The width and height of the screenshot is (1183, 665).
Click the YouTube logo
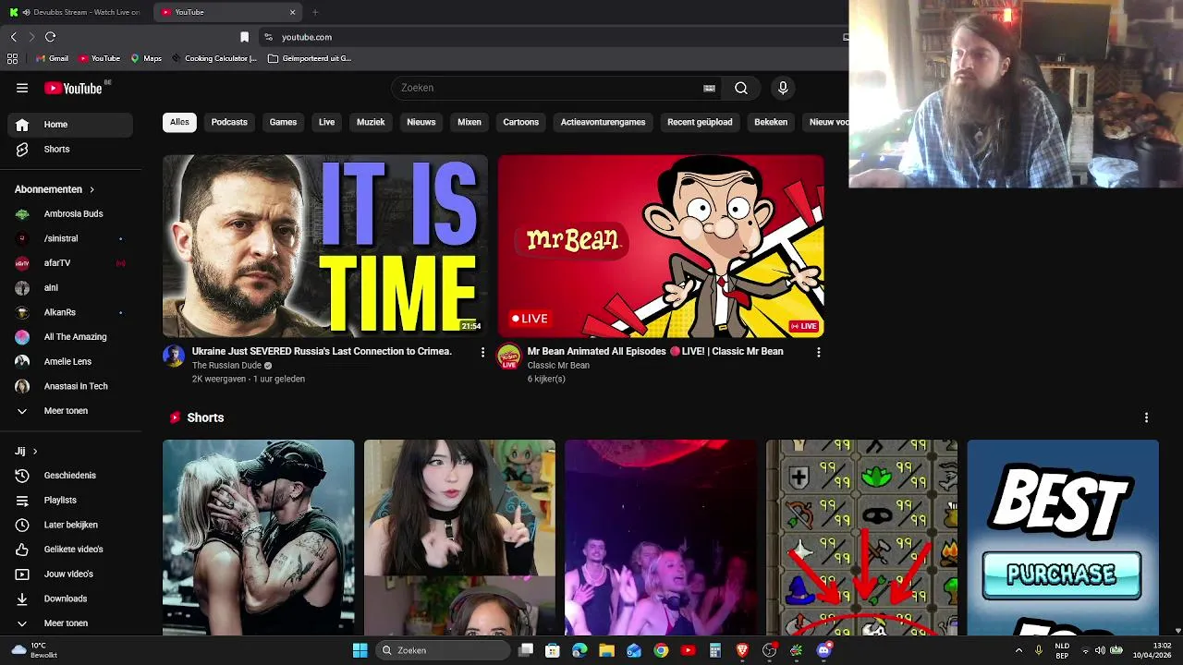pyautogui.click(x=73, y=88)
